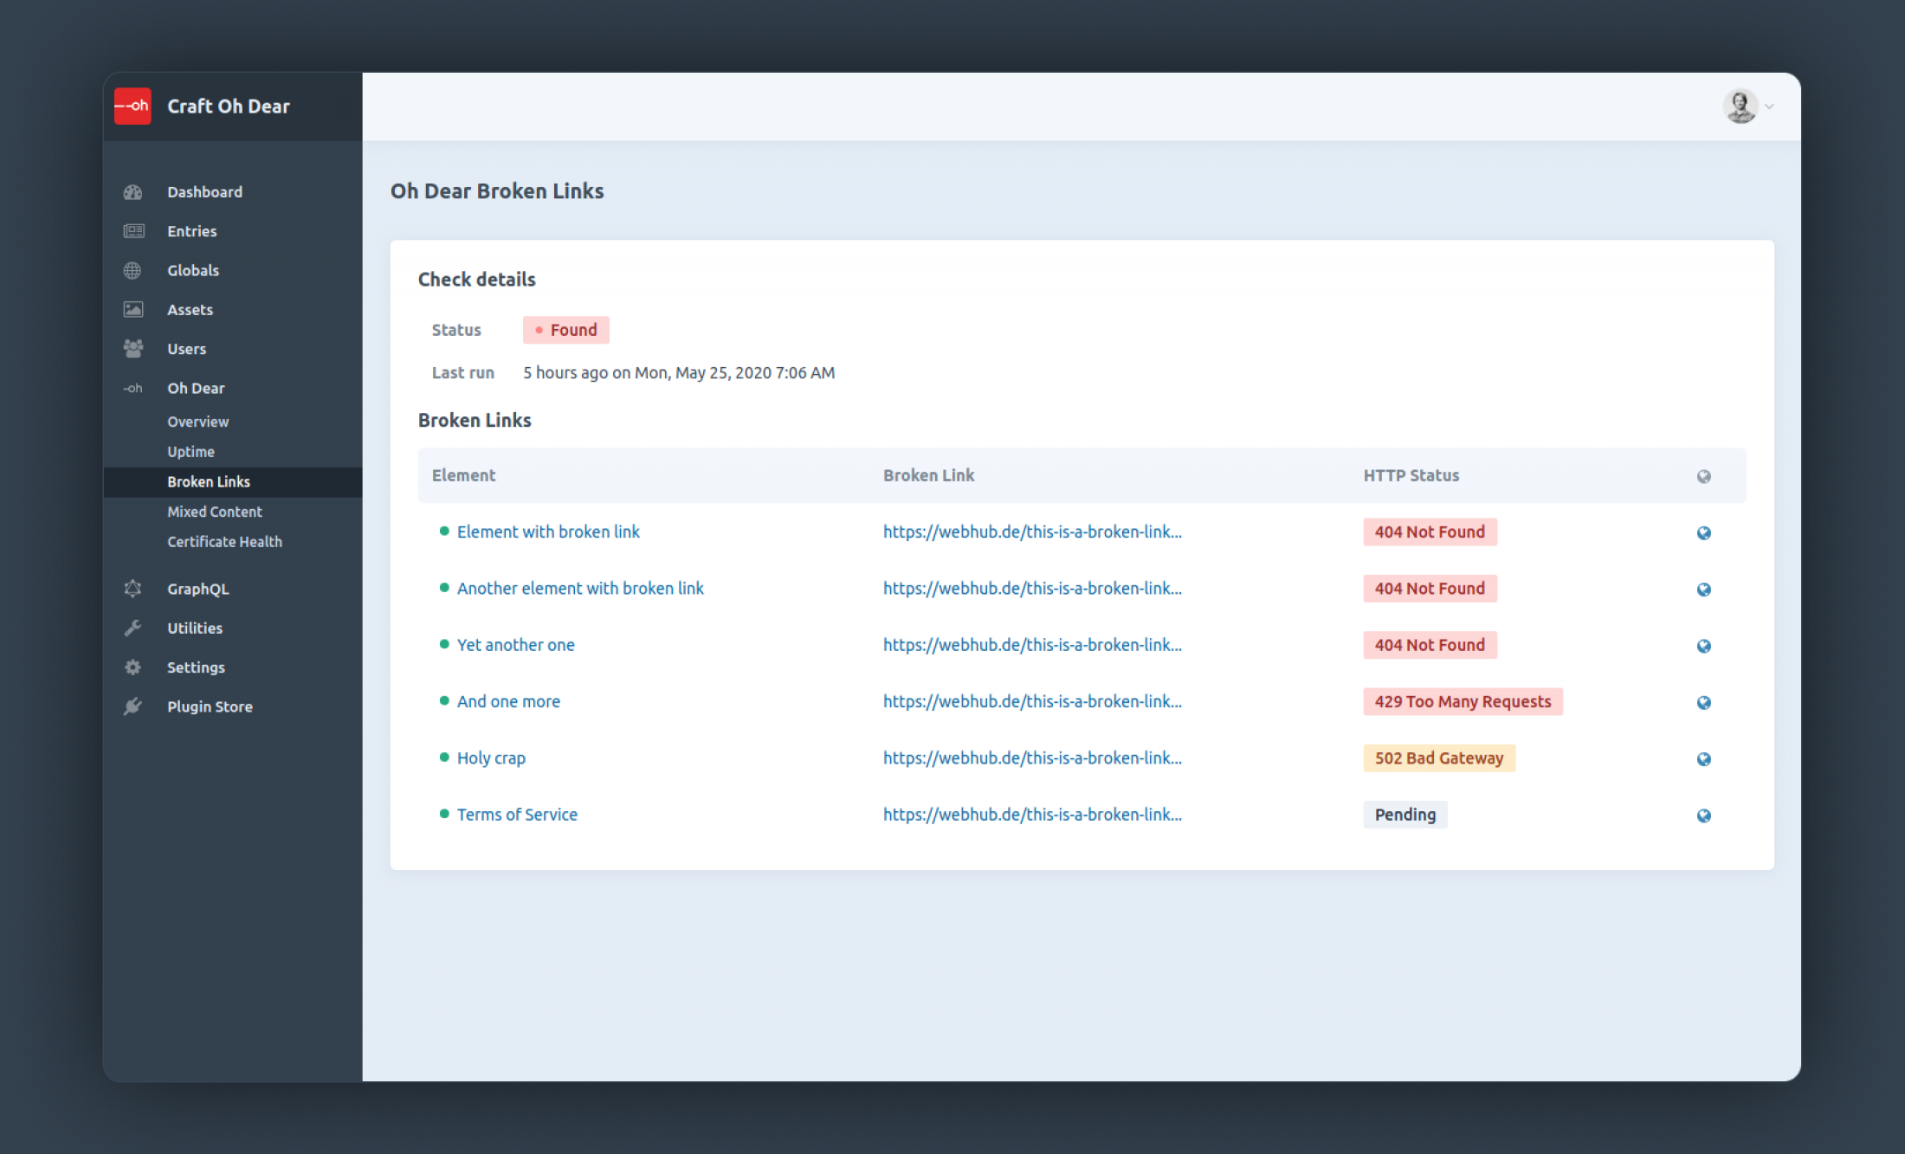Select Broken Links in the sidebar
Screen dimensions: 1905x1154
pos(232,482)
